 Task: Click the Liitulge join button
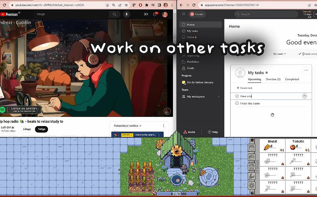tap(27, 129)
